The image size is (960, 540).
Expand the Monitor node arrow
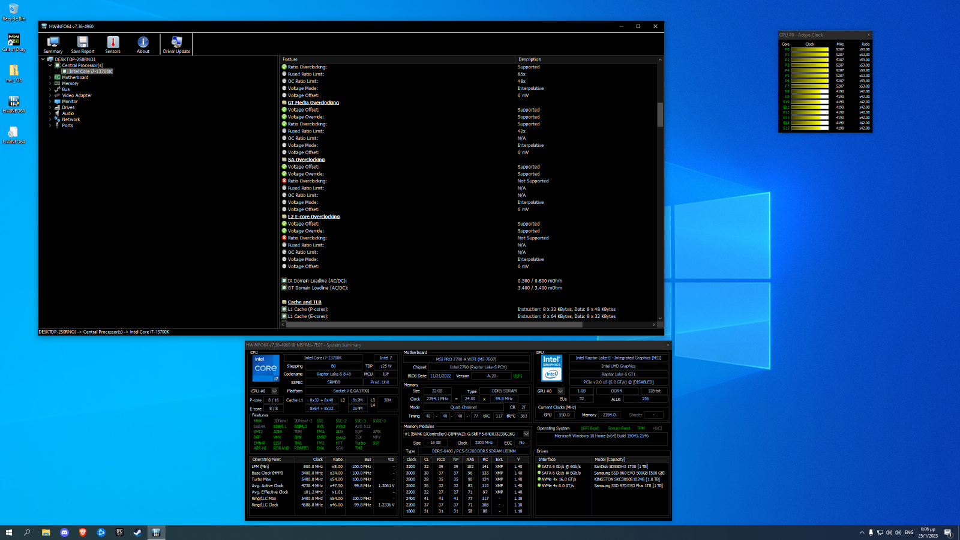pyautogui.click(x=50, y=101)
